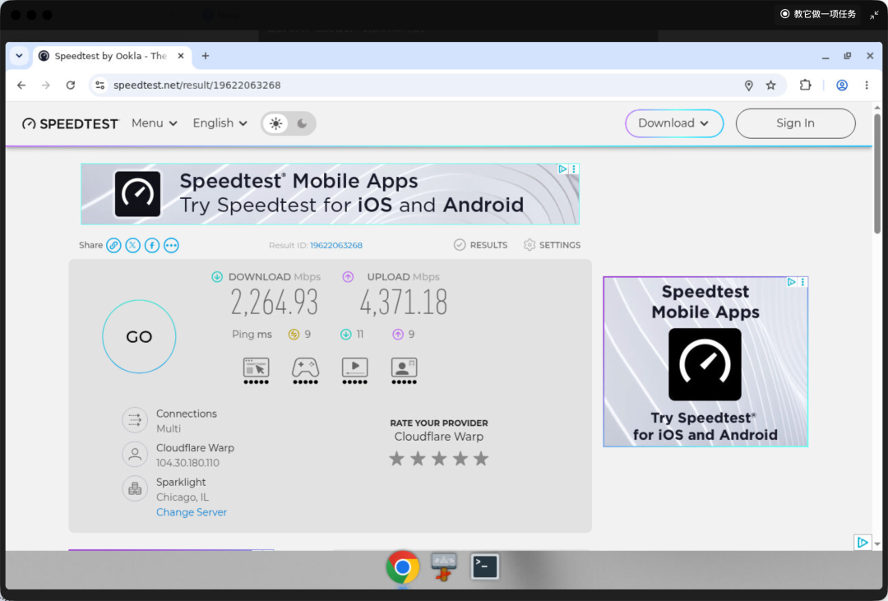Click the Sparklight server icon
Image resolution: width=888 pixels, height=601 pixels.
pos(135,488)
